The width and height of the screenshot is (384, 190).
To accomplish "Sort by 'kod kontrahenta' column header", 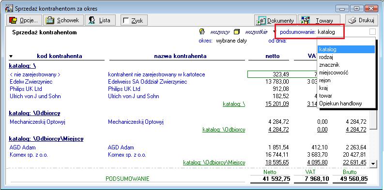I will click(59, 56).
